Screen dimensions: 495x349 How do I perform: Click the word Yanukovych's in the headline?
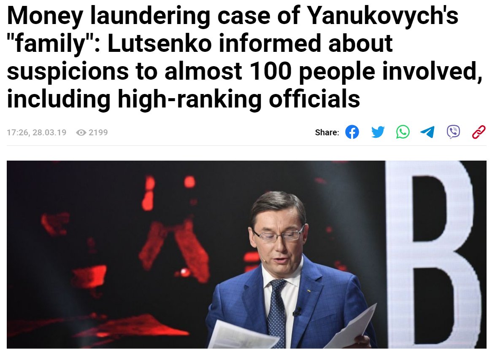[x=383, y=16]
